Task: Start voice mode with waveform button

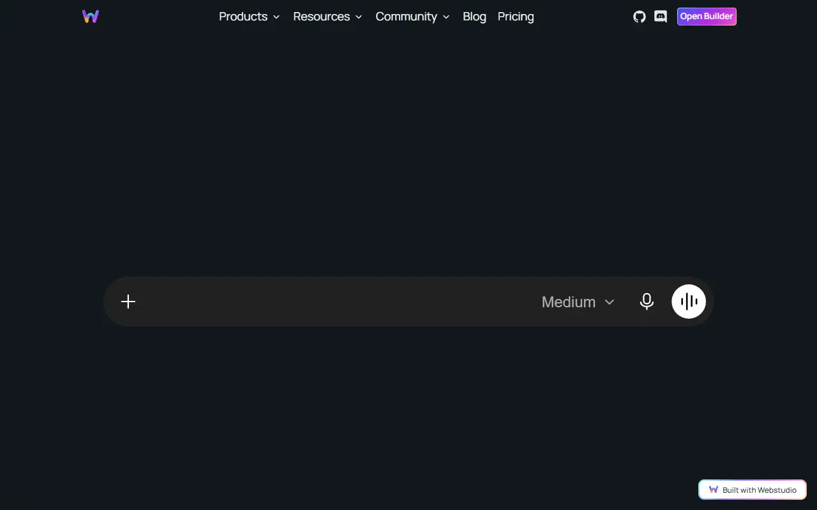Action: (x=689, y=302)
